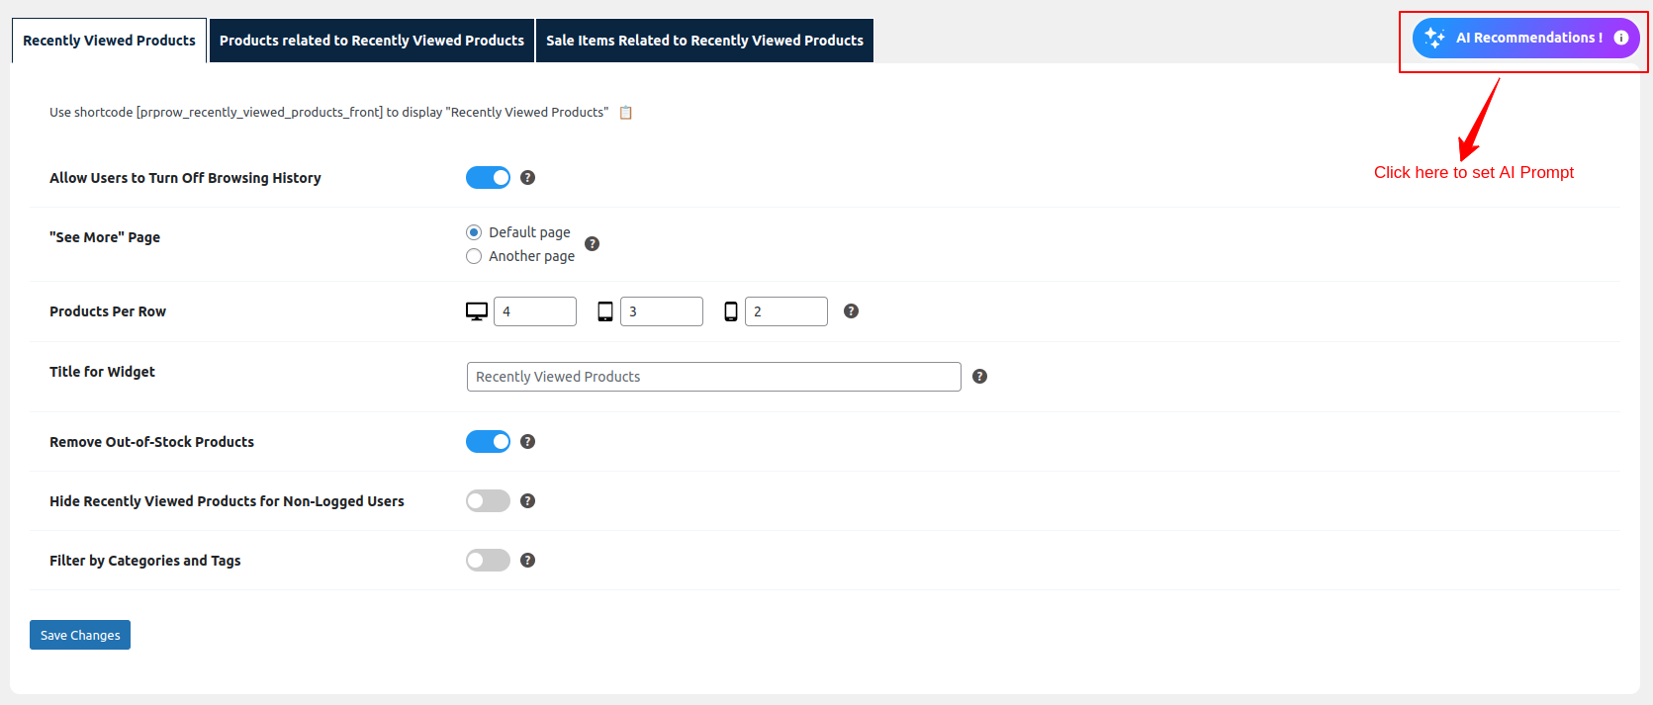Select the Default page radio option
Viewport: 1653px width, 705px height.
474,232
